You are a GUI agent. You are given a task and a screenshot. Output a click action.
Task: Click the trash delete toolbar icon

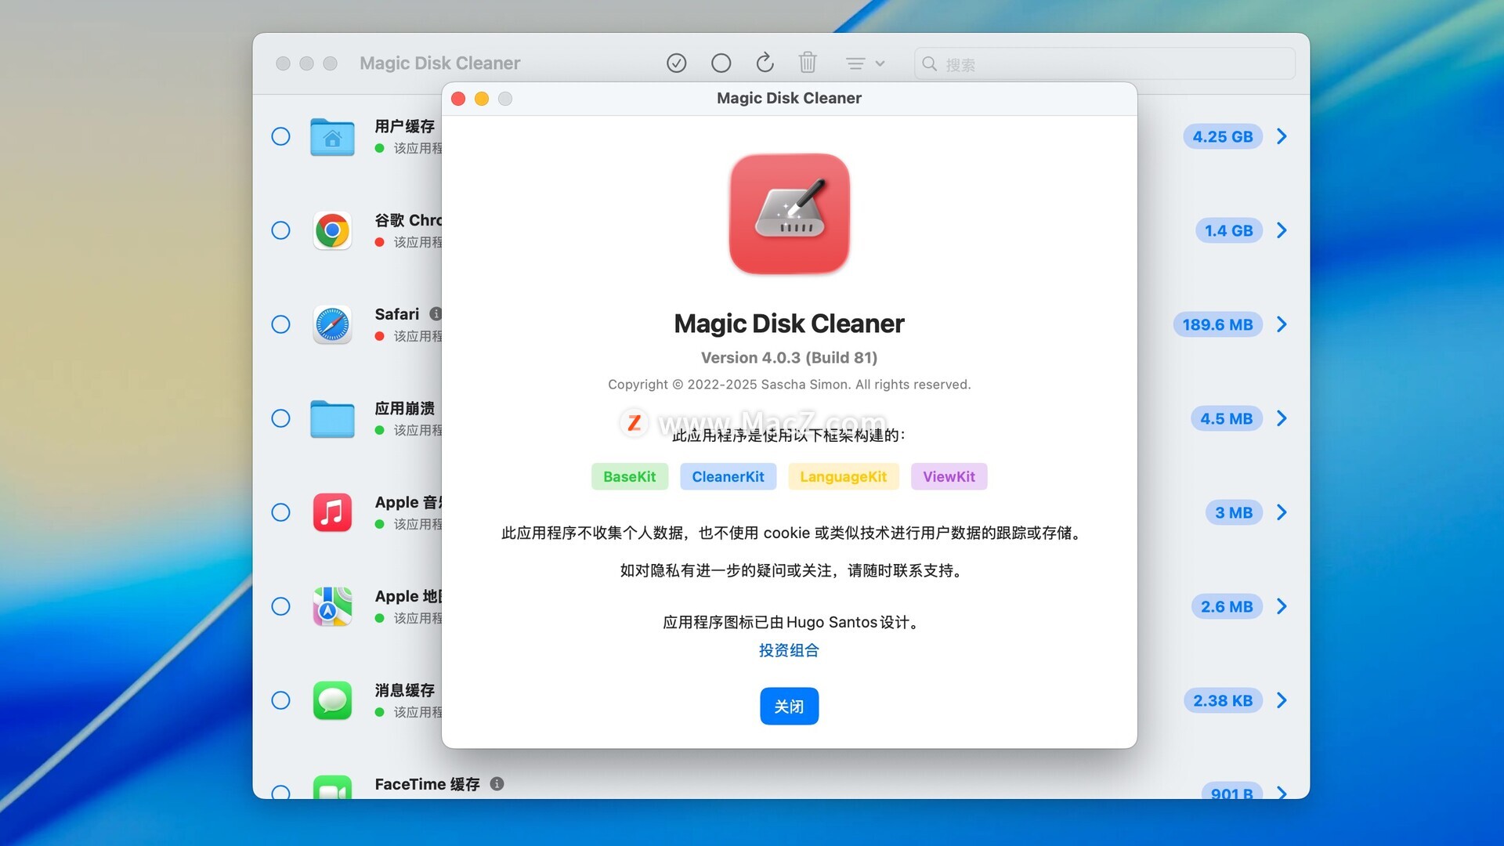(x=808, y=63)
